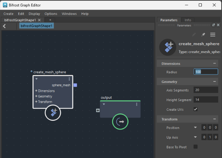Toggle the Create UVs checkbox
222x158 pixels.
[x=195, y=109]
